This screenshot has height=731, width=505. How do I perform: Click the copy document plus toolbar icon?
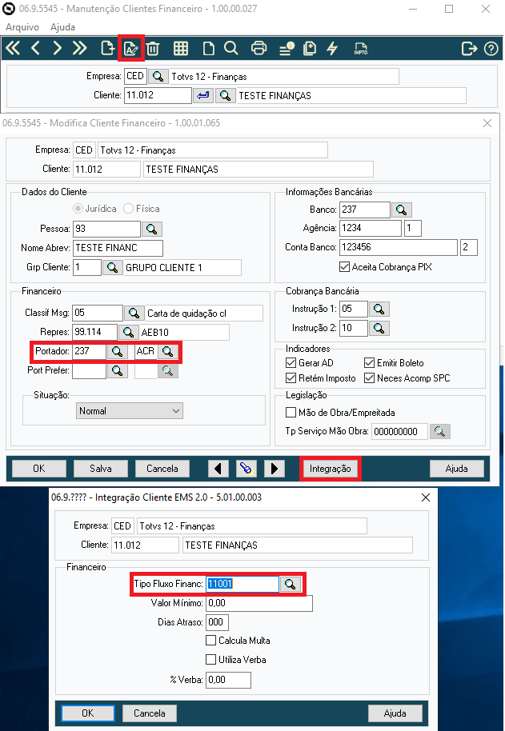(x=310, y=48)
